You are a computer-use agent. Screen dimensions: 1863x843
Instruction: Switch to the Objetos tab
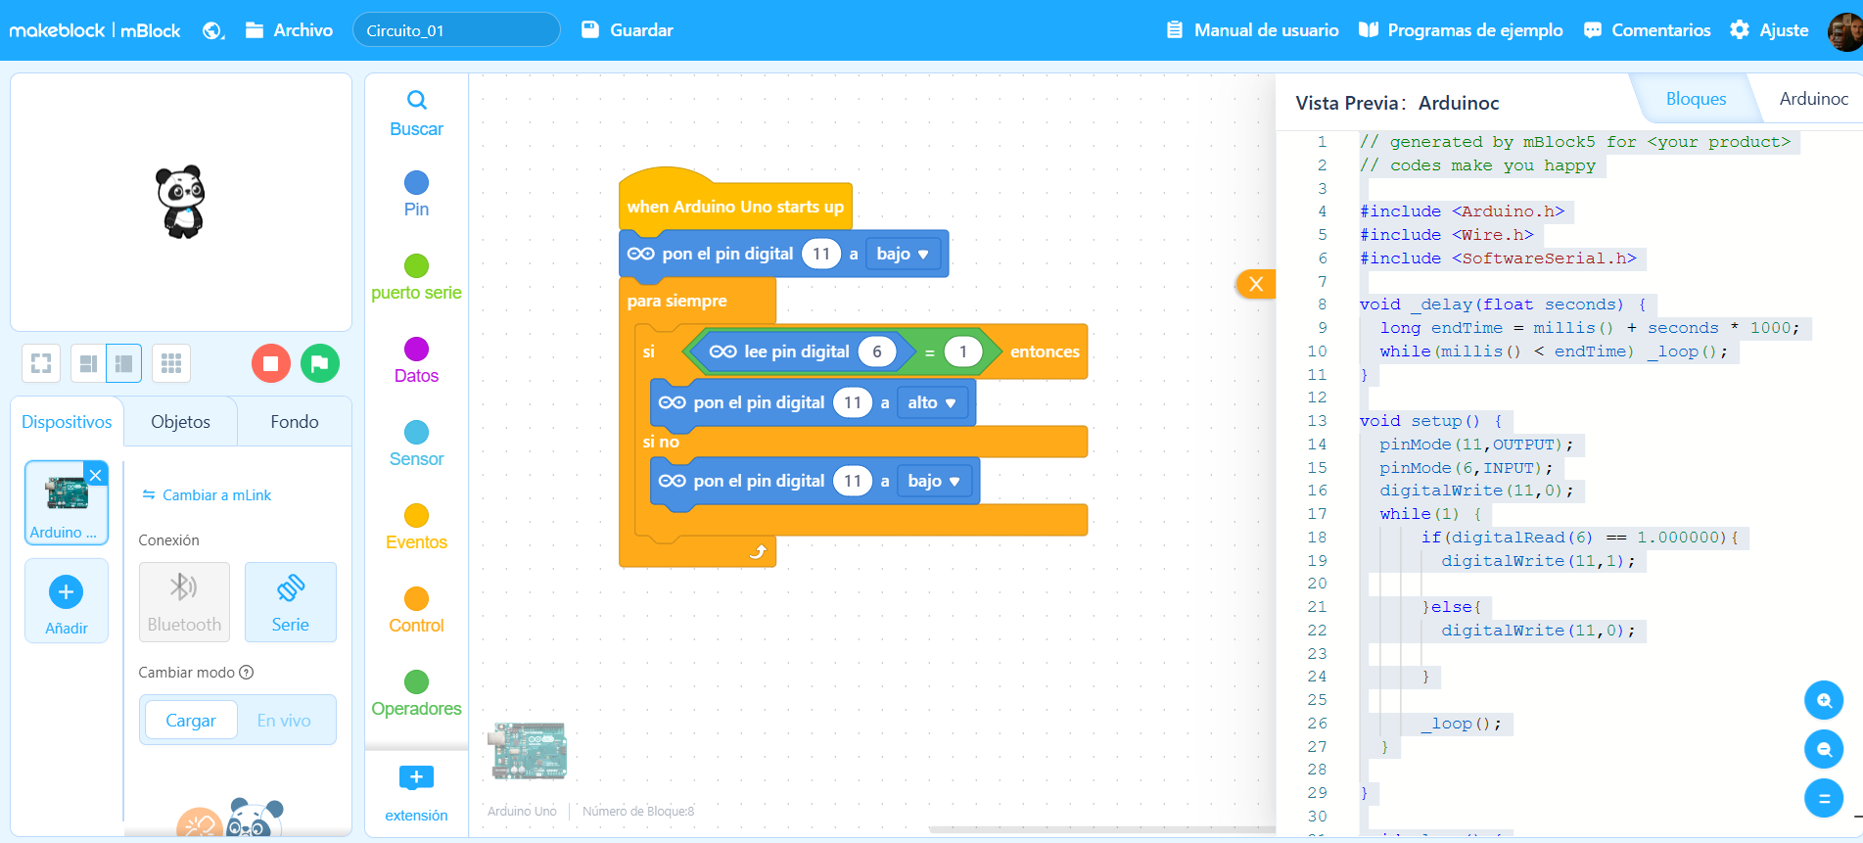180,422
